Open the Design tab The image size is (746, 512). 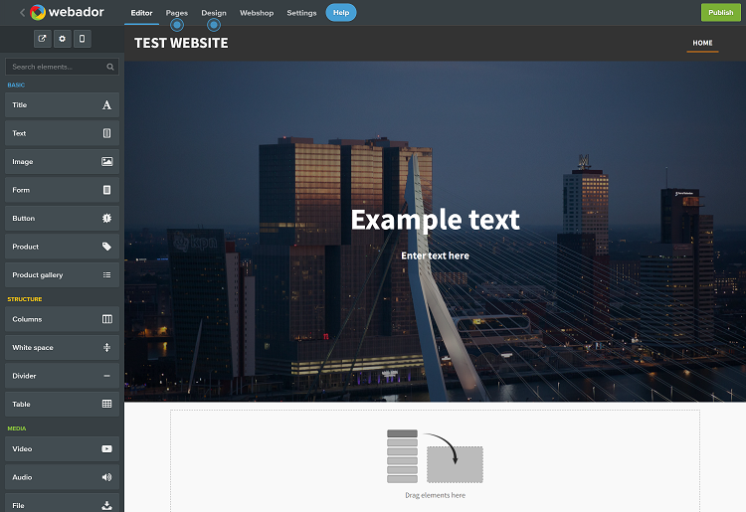click(x=213, y=13)
